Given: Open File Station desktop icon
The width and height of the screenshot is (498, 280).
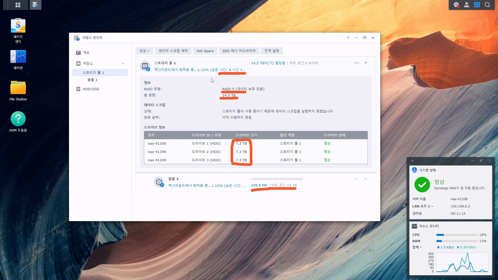Looking at the screenshot, I should 18,88.
